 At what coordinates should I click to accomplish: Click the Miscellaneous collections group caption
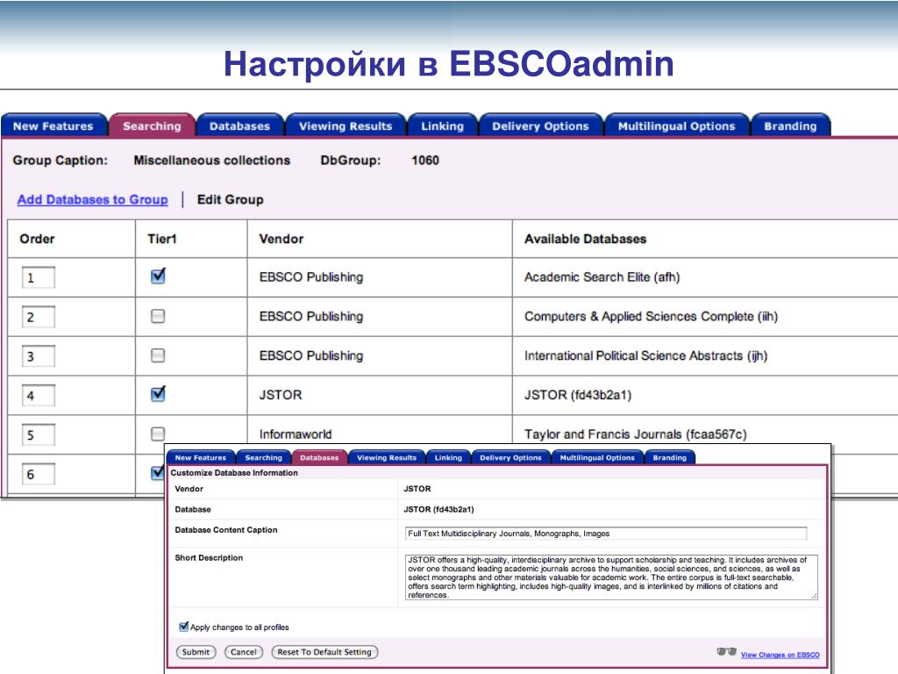pyautogui.click(x=212, y=160)
